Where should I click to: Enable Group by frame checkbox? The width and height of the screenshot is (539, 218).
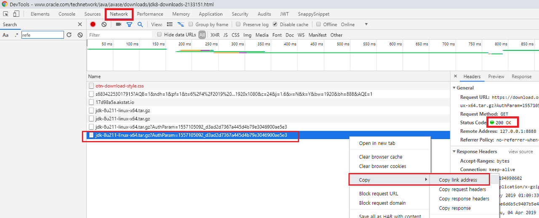[x=191, y=24]
